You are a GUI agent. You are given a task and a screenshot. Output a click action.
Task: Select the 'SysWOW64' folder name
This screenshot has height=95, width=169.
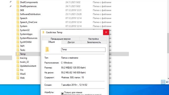26,42
